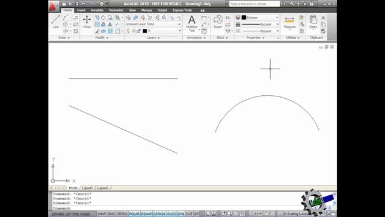385x217 pixels.
Task: Select the Move tool
Action: [x=87, y=22]
